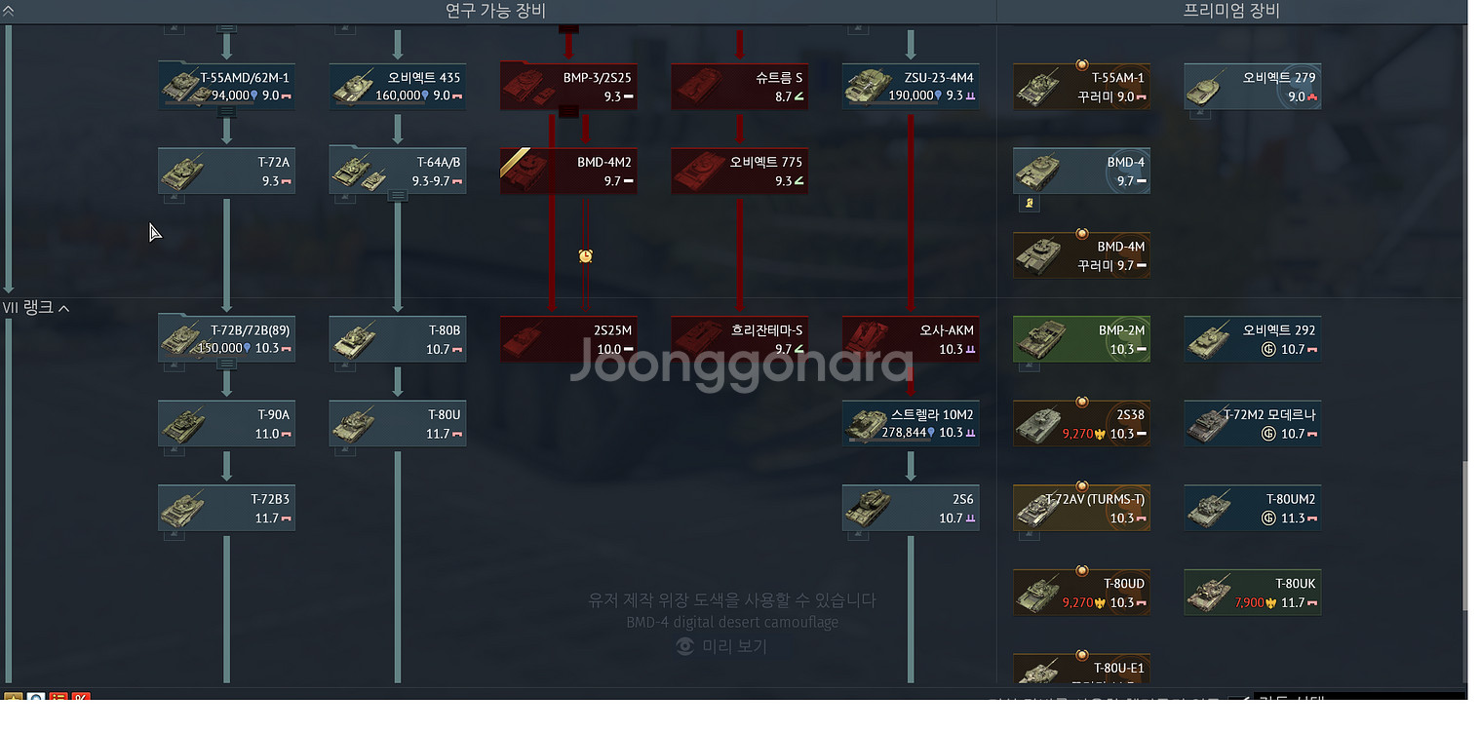Click the double chevron at top-left corner

tap(9, 11)
